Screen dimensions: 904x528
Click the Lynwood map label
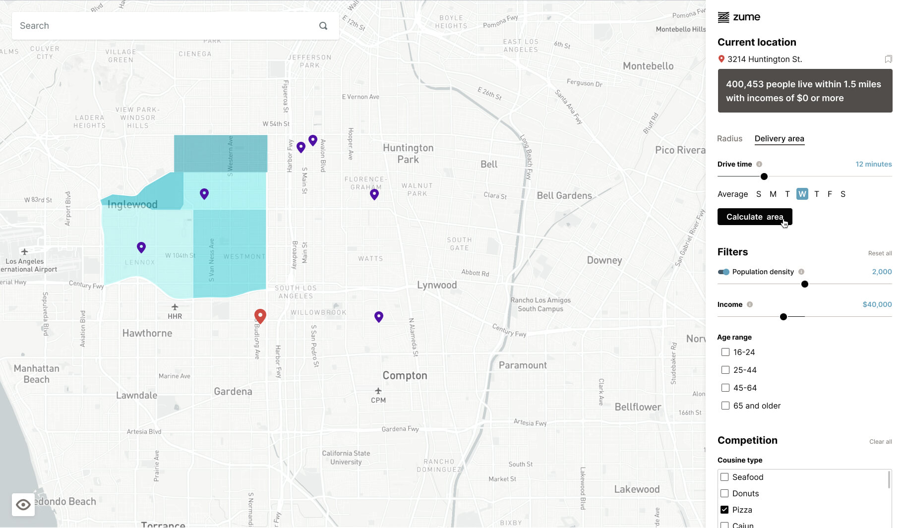[x=437, y=285]
